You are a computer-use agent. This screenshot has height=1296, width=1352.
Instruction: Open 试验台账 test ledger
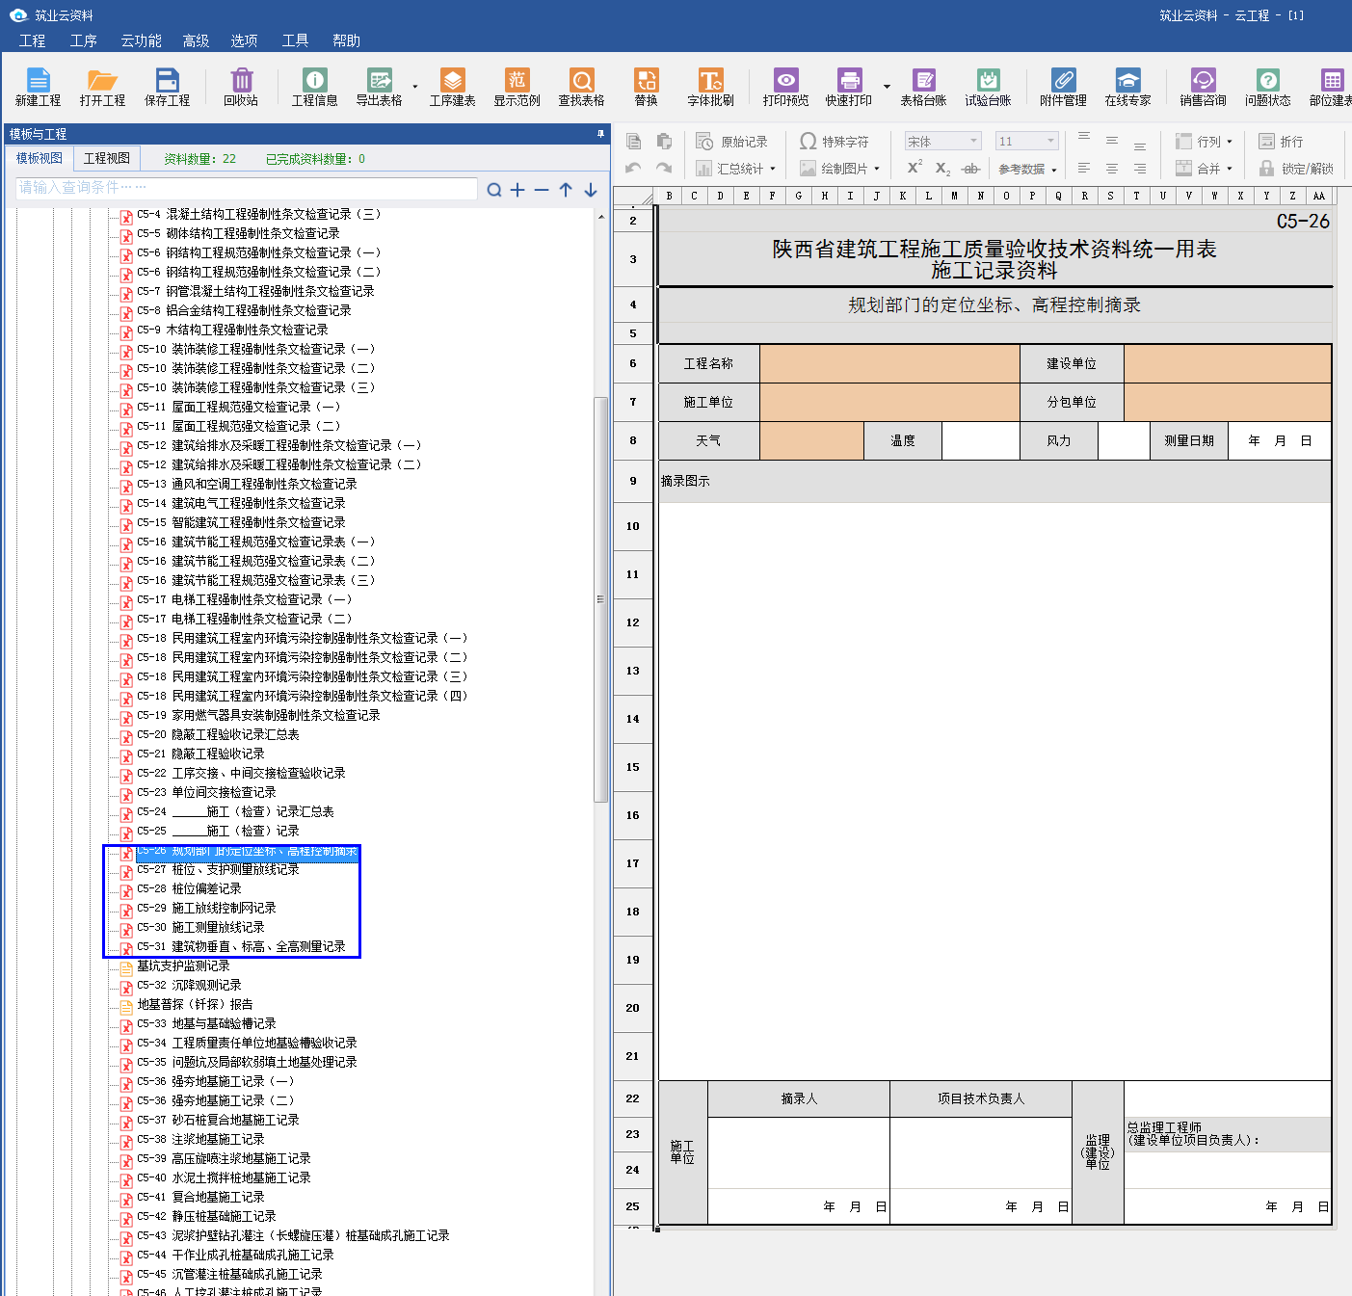point(988,87)
